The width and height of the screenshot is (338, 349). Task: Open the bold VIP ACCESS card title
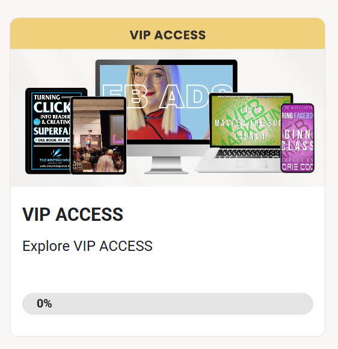point(73,214)
